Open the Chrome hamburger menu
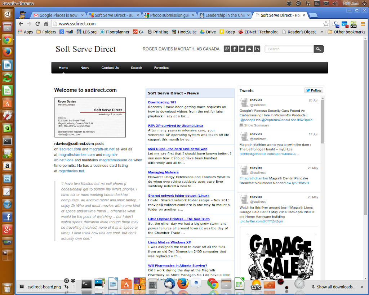Screen dimensions: 369x295 point(363,24)
